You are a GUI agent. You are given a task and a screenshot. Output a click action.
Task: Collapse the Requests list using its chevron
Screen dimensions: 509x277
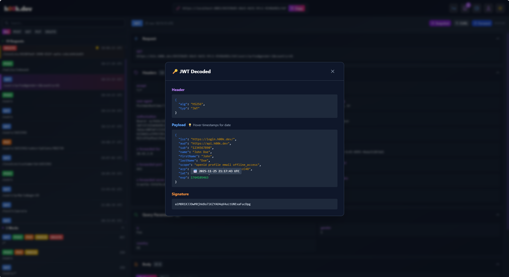(x=3, y=41)
